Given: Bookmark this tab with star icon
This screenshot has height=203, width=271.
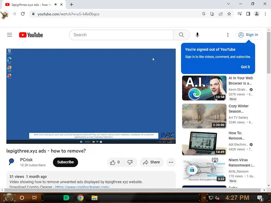Looking at the screenshot, I should 229,14.
